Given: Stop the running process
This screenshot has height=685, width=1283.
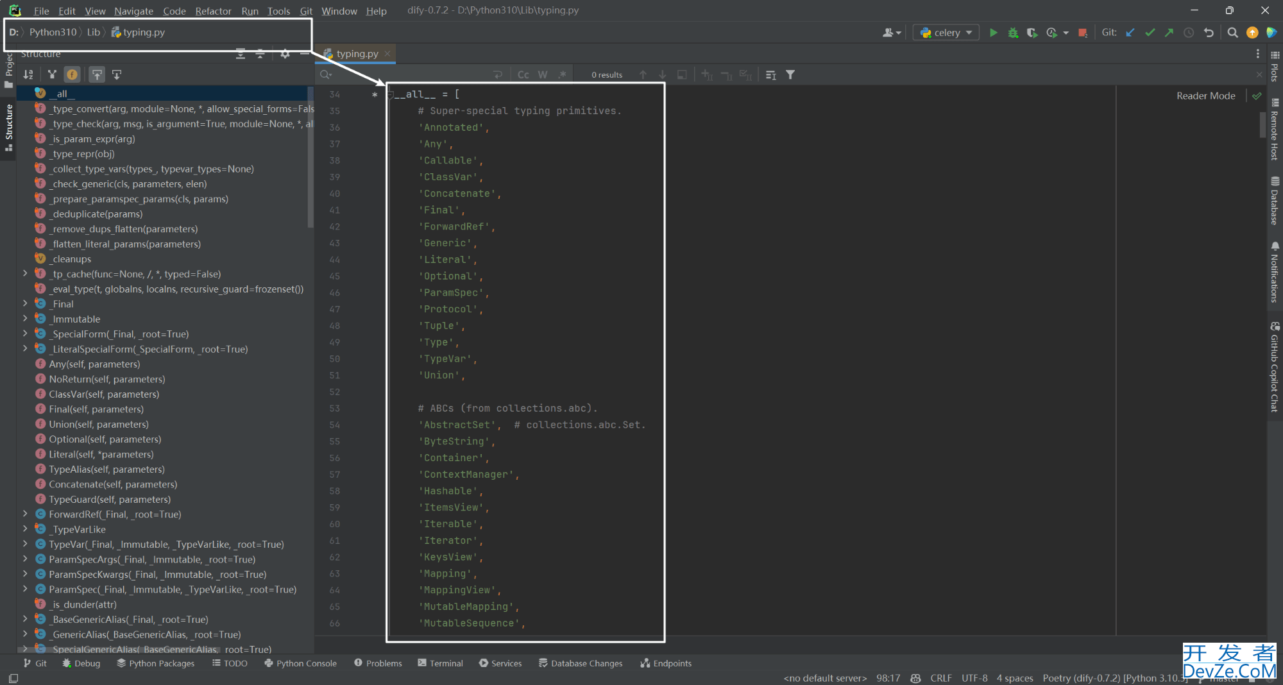Looking at the screenshot, I should tap(1083, 33).
